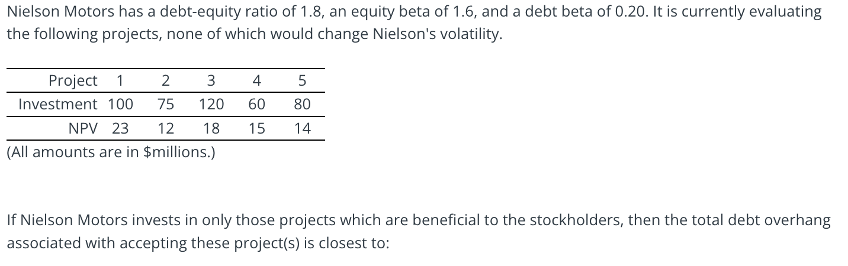Select Project 2 column header

[x=166, y=80]
